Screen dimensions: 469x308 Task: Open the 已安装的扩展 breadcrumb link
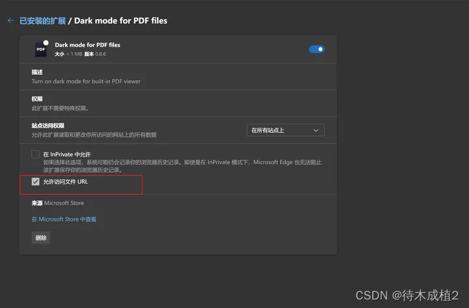coord(42,21)
